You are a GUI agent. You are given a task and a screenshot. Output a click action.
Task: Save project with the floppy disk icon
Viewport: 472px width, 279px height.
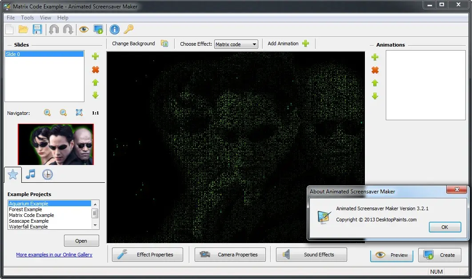click(x=37, y=29)
